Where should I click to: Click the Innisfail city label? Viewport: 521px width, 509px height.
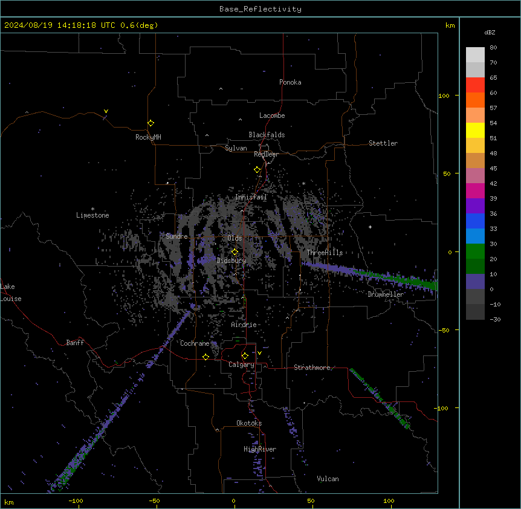point(251,197)
